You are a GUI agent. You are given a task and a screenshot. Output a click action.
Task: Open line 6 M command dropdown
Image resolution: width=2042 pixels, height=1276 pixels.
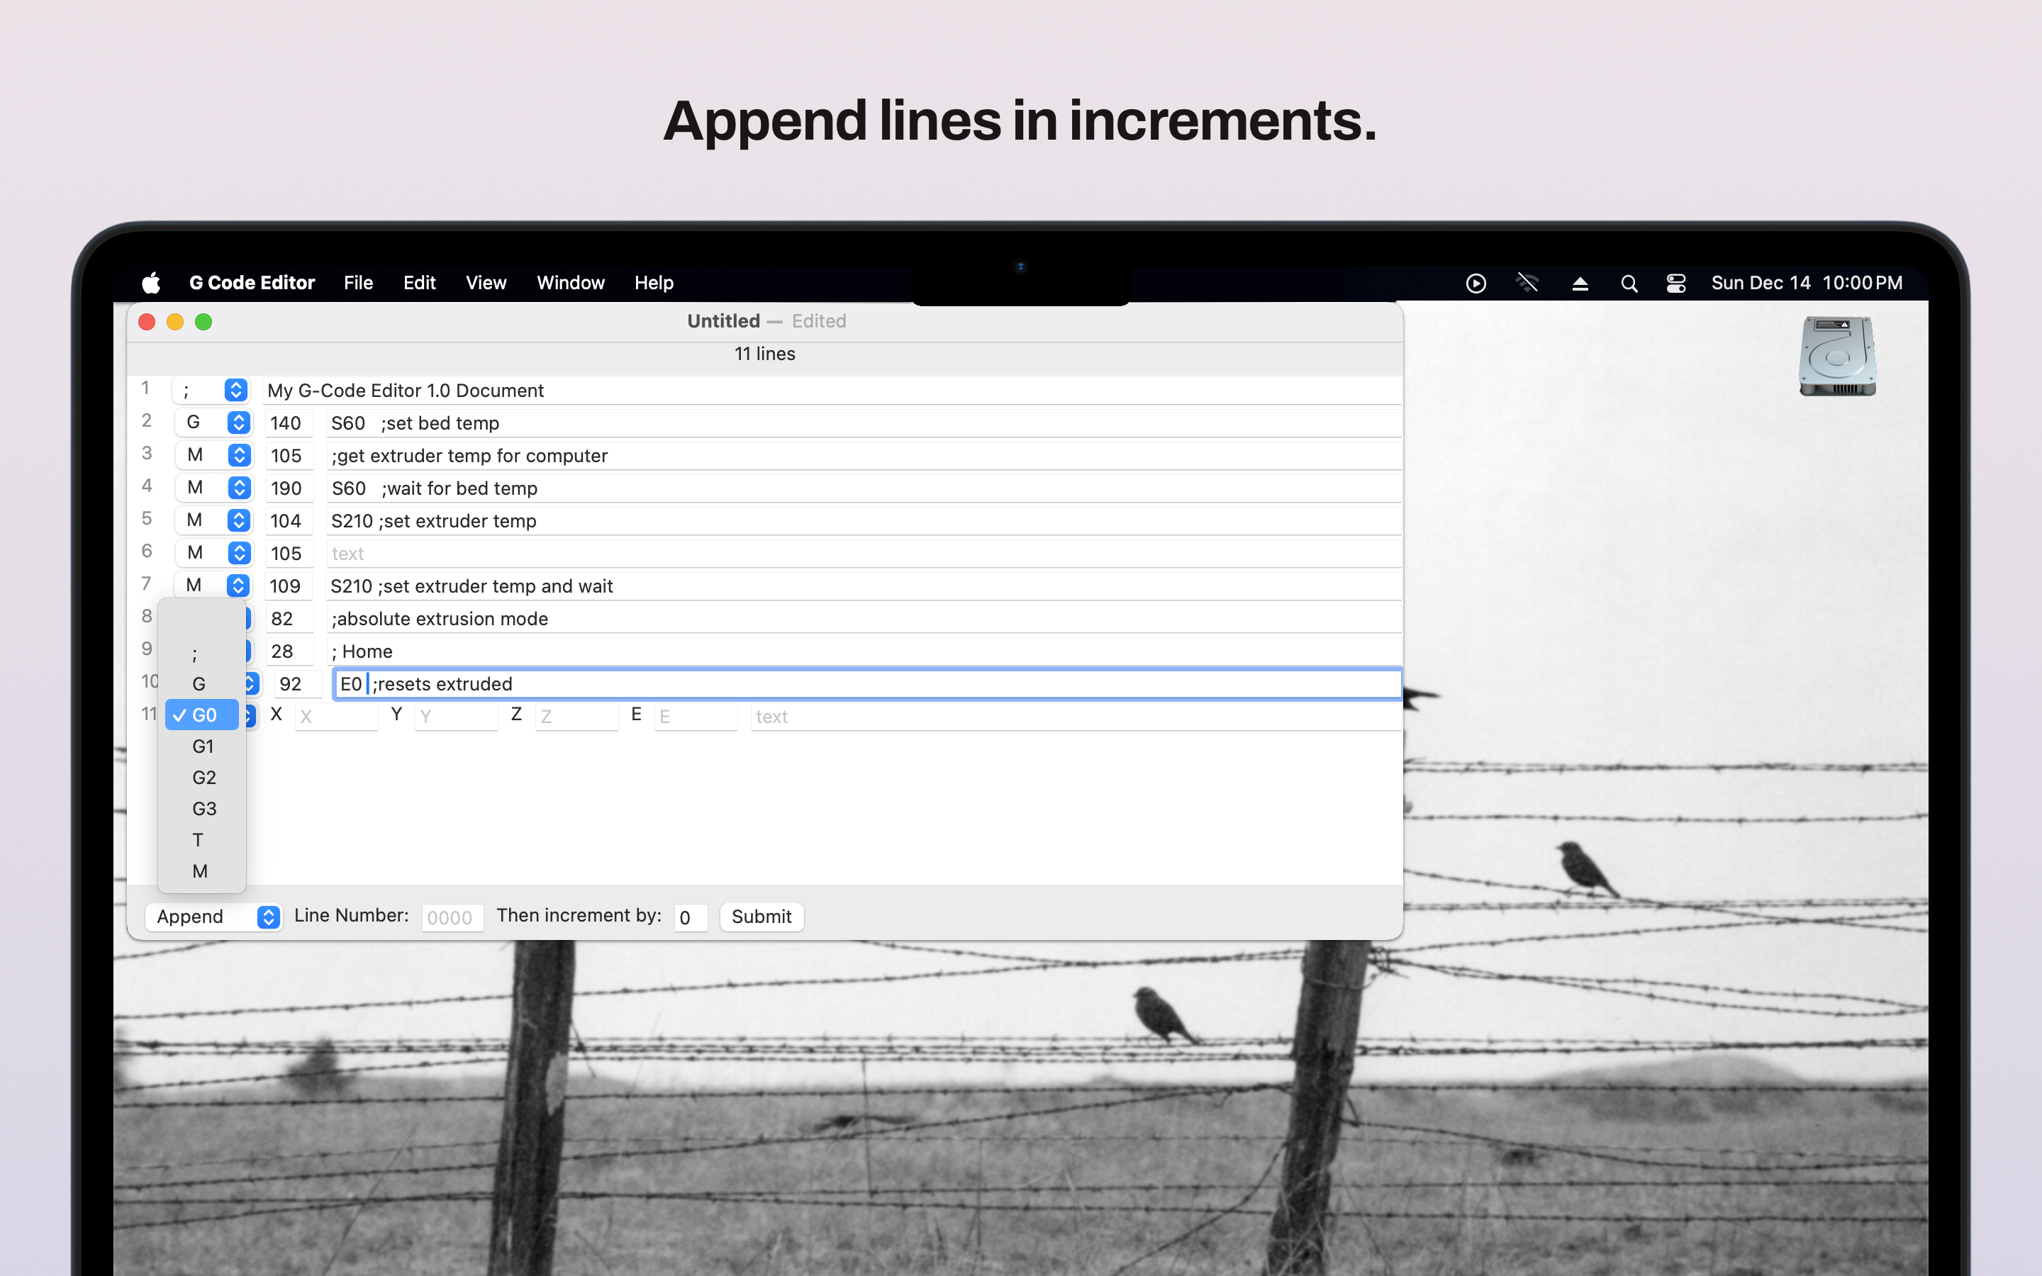click(214, 553)
